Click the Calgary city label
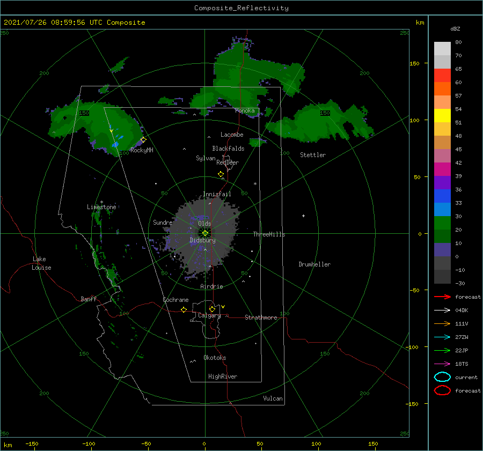The height and width of the screenshot is (451, 483). (209, 315)
